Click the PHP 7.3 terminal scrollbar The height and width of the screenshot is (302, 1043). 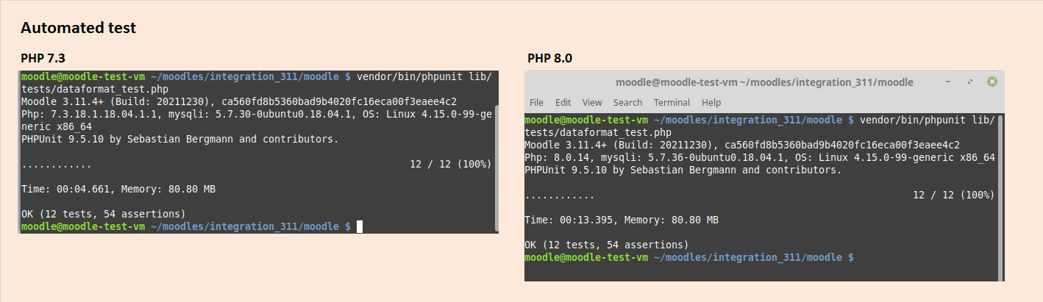click(496, 167)
